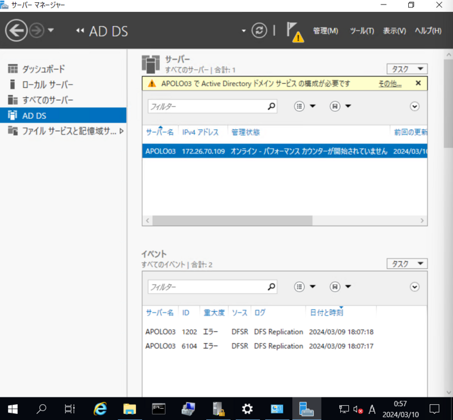Screen dimensions: 453x420
Task: Click the network tray icon
Action: (x=344, y=409)
